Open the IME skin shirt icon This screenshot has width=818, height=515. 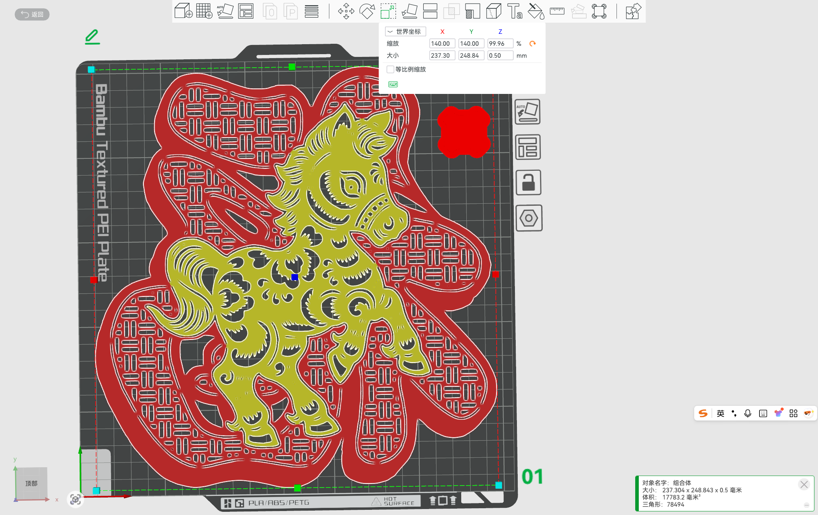point(779,413)
